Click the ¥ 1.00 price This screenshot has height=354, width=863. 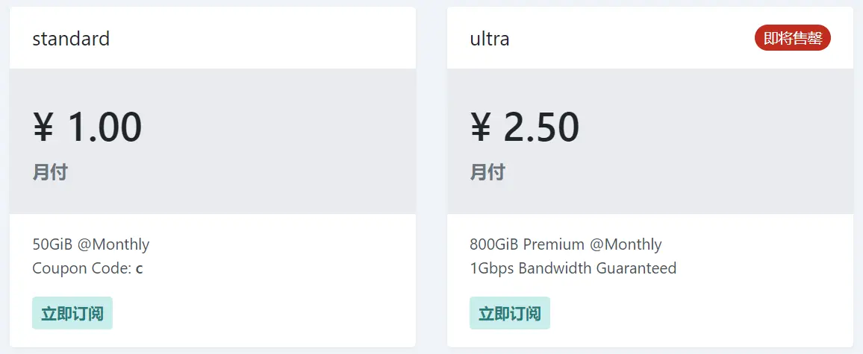(x=87, y=127)
